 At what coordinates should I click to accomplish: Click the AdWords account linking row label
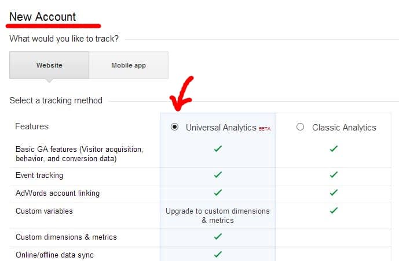pyautogui.click(x=57, y=193)
